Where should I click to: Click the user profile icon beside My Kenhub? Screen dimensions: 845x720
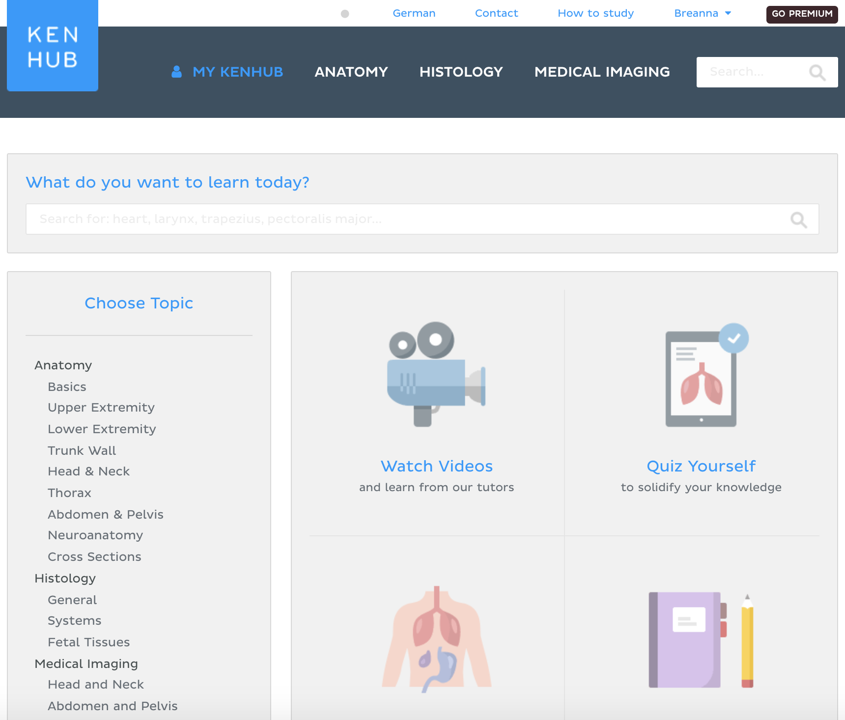tap(176, 72)
